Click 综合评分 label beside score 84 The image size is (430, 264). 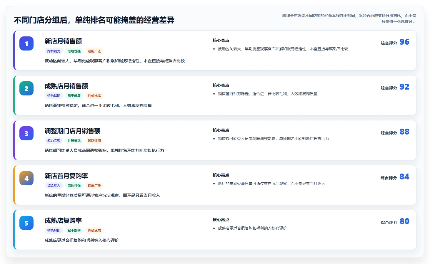pyautogui.click(x=389, y=178)
